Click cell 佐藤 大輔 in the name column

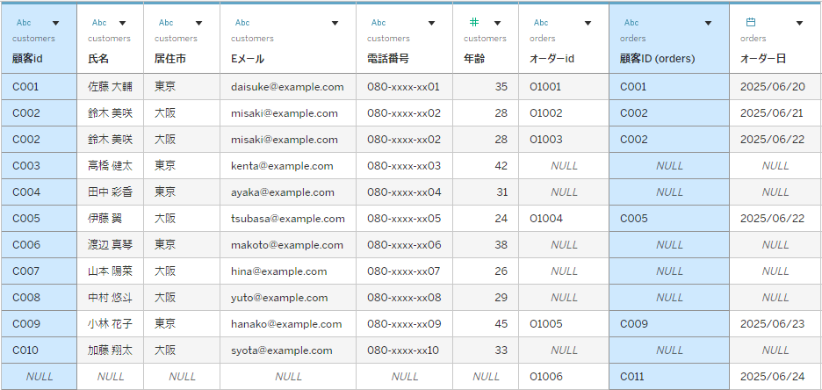coord(110,86)
